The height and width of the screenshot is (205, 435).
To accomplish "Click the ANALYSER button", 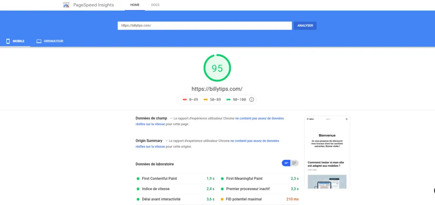I will click(x=305, y=26).
